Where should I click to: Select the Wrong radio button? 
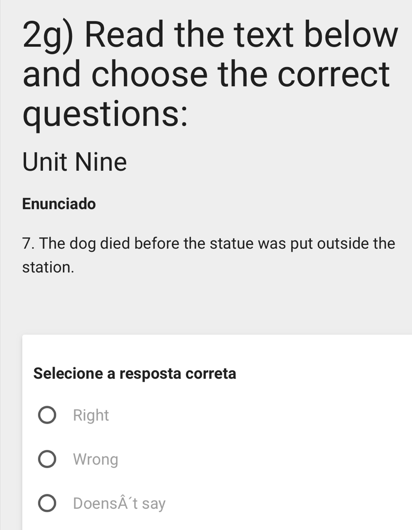(x=47, y=460)
